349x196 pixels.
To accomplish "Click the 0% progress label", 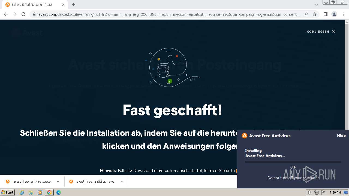I will click(x=293, y=167).
